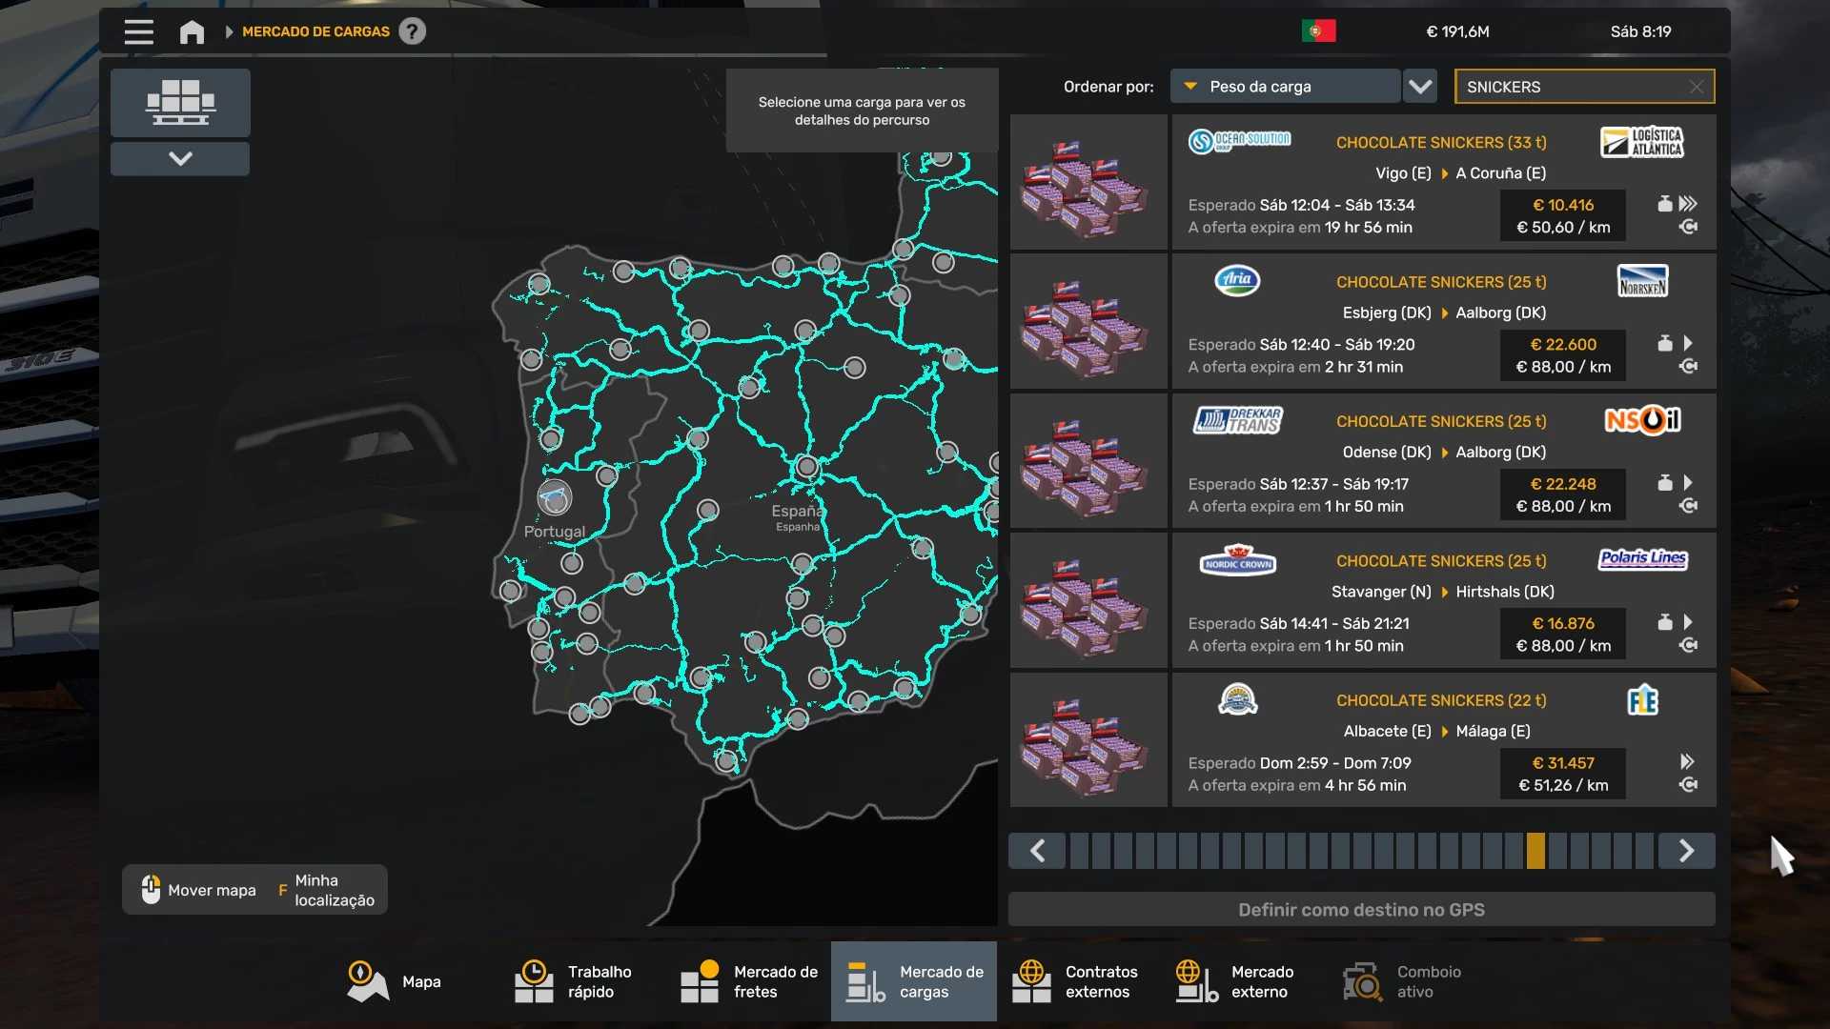Open the hamburger main menu
The width and height of the screenshot is (1830, 1029).
pos(138,31)
